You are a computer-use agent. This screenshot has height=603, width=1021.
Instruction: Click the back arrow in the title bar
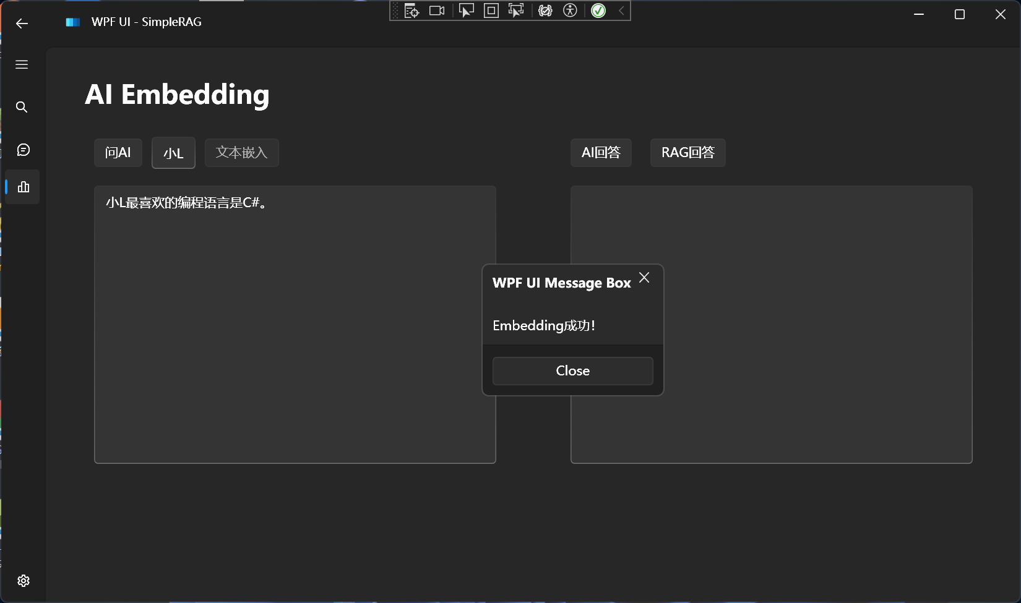pyautogui.click(x=22, y=24)
